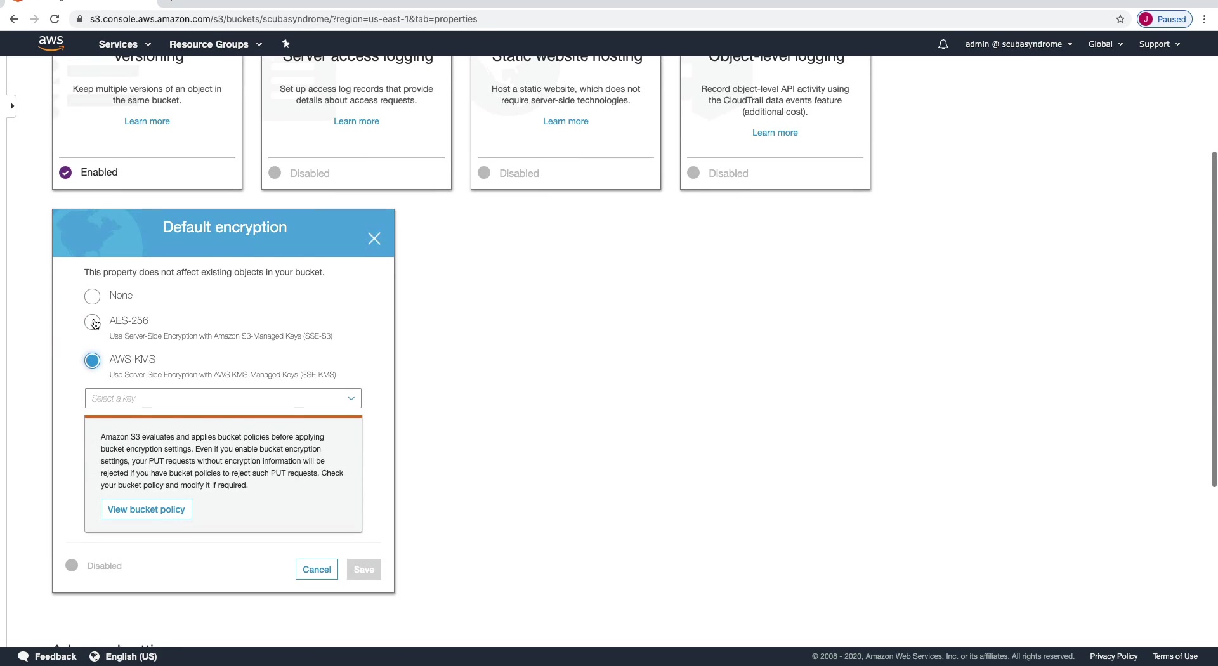Open the Services menu
Viewport: 1218px width, 666px height.
pyautogui.click(x=124, y=44)
